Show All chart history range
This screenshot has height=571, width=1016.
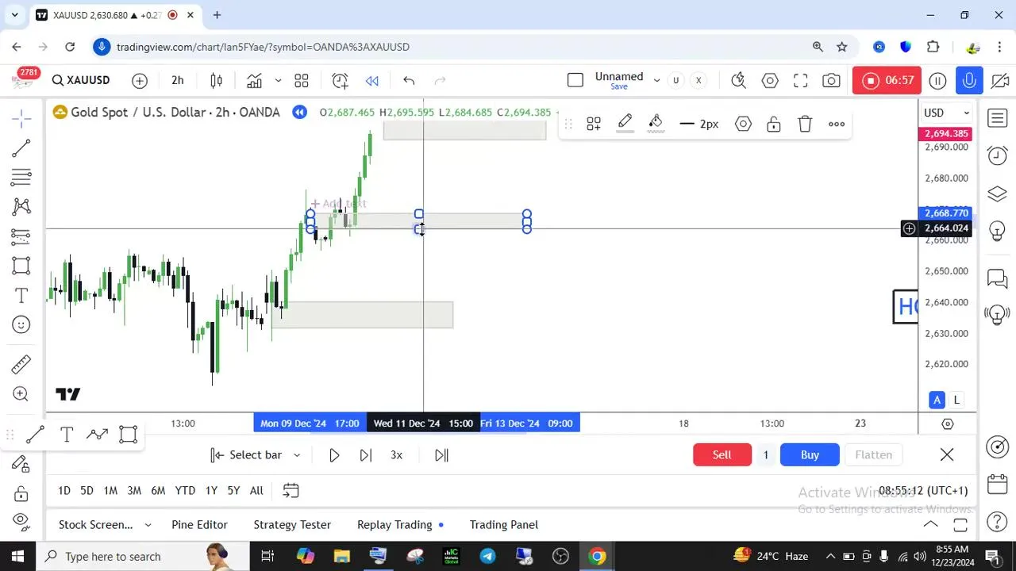[256, 491]
